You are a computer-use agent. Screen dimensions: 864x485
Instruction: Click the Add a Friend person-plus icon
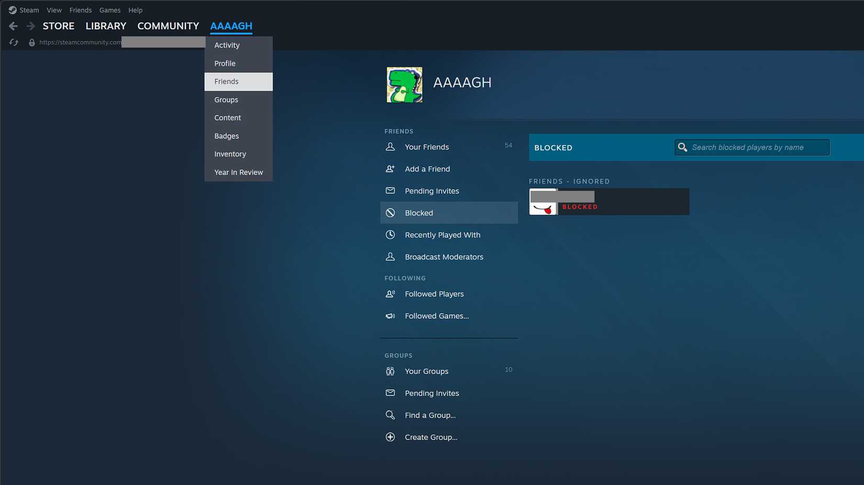(x=390, y=169)
